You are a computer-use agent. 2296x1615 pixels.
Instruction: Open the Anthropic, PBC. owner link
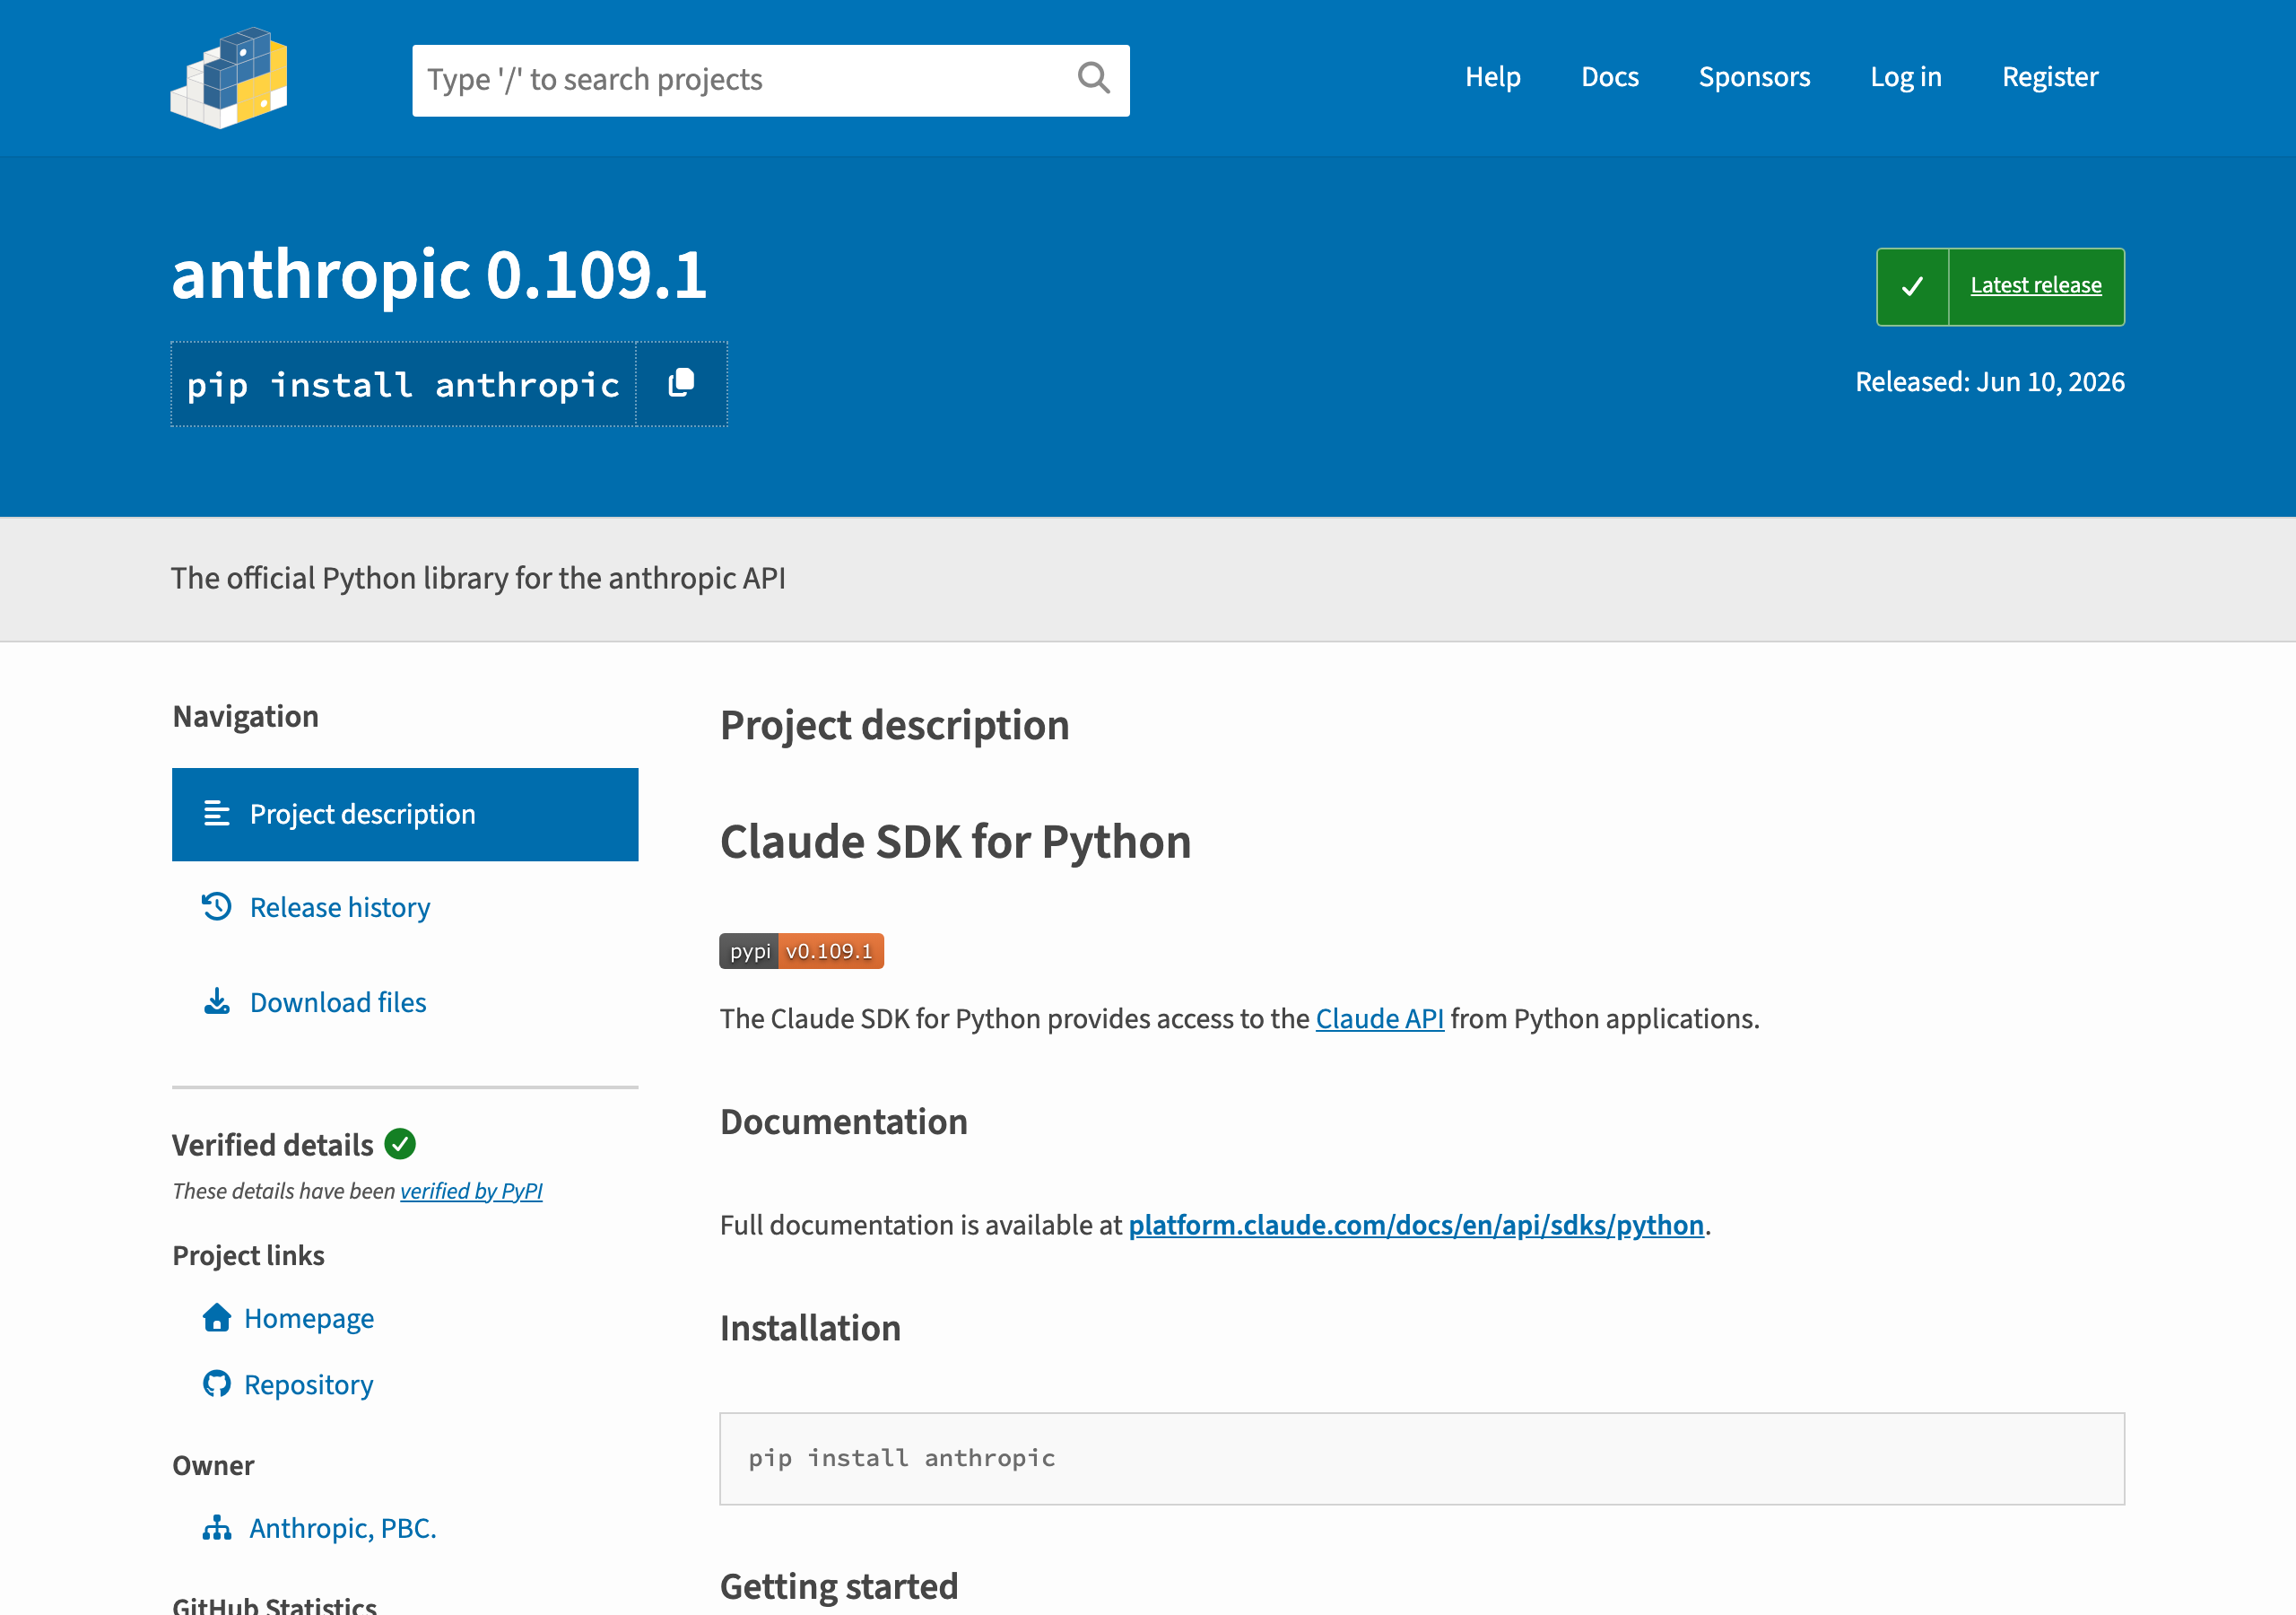[x=342, y=1528]
